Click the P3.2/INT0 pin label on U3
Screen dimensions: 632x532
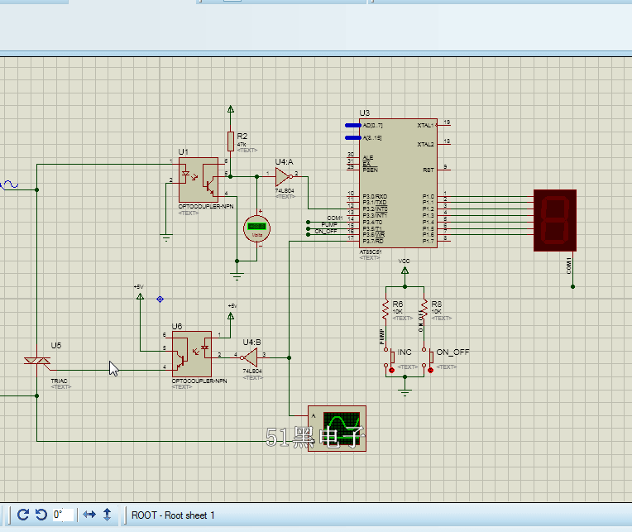tap(375, 208)
